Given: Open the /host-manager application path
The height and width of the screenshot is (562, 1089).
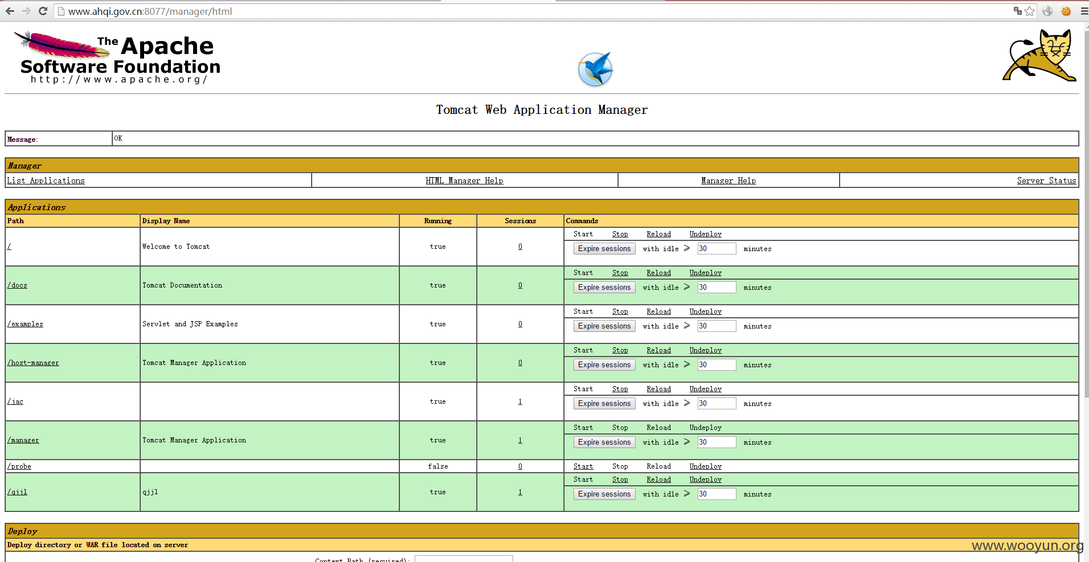Looking at the screenshot, I should [33, 363].
